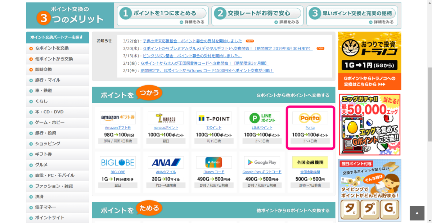Open the 本・CD・DVD category

click(58, 112)
